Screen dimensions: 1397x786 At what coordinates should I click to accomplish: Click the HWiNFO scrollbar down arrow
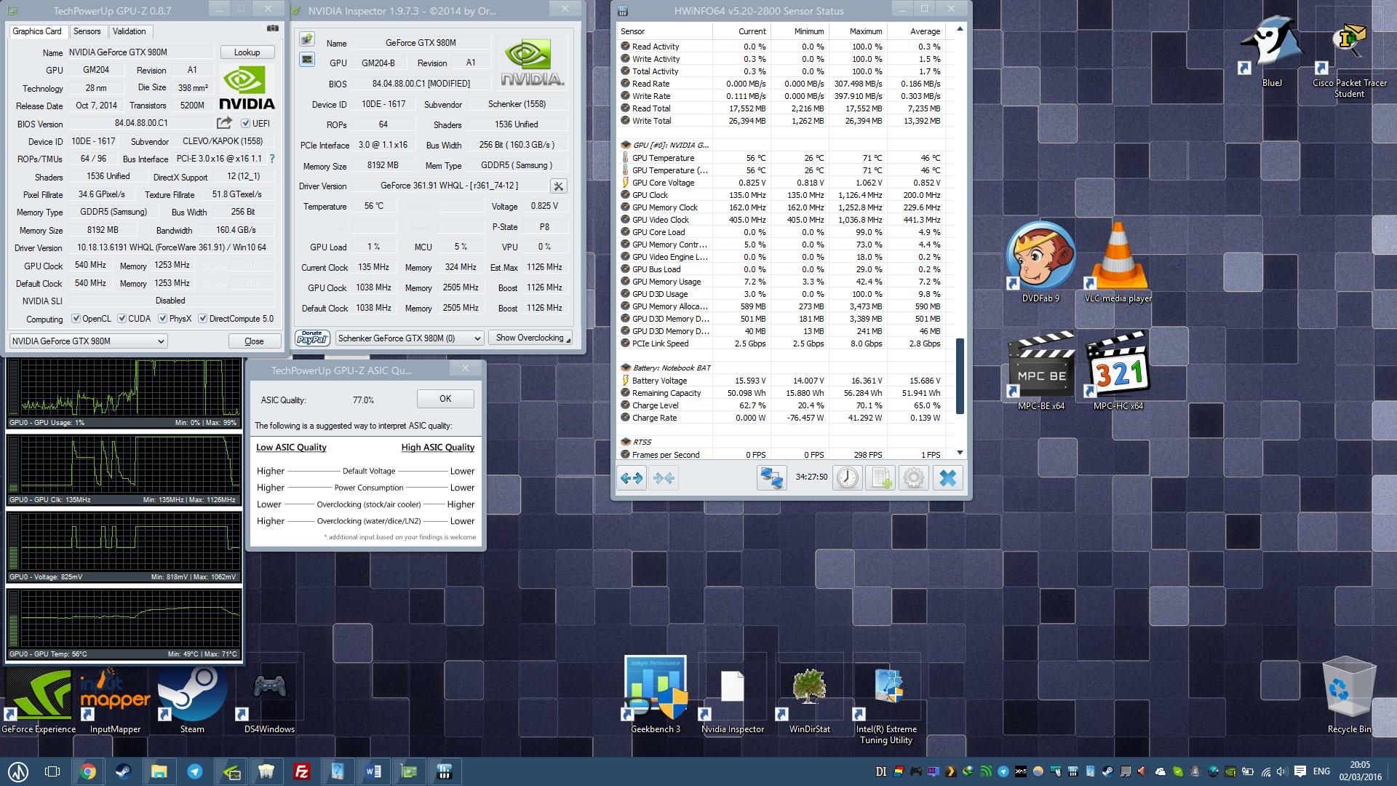(960, 453)
